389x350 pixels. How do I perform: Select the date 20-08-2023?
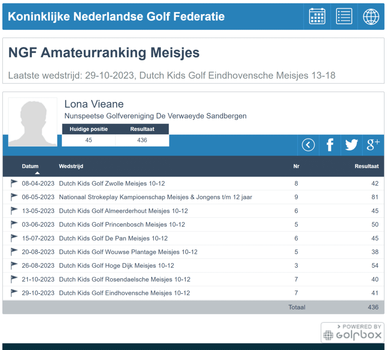pyautogui.click(x=38, y=252)
